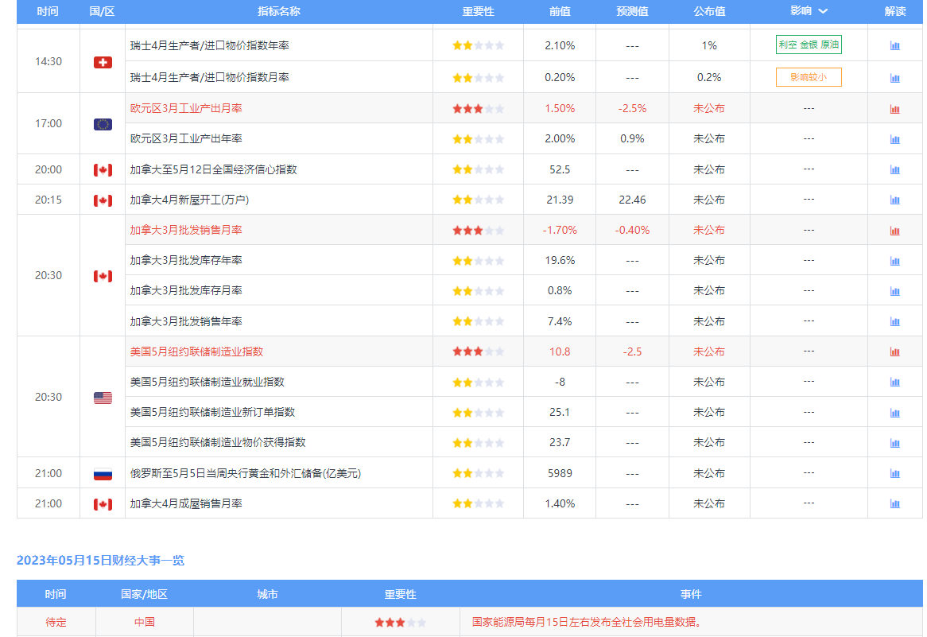The height and width of the screenshot is (637, 927).
Task: Open chart icon for 加拿大3月批发销售年率
Action: 895,322
